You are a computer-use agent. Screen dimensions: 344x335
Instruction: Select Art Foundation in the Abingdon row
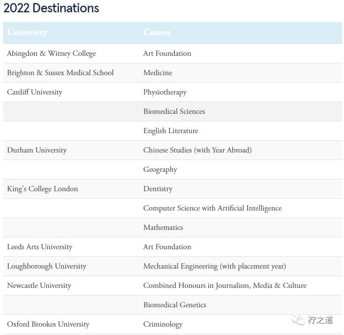(x=167, y=54)
